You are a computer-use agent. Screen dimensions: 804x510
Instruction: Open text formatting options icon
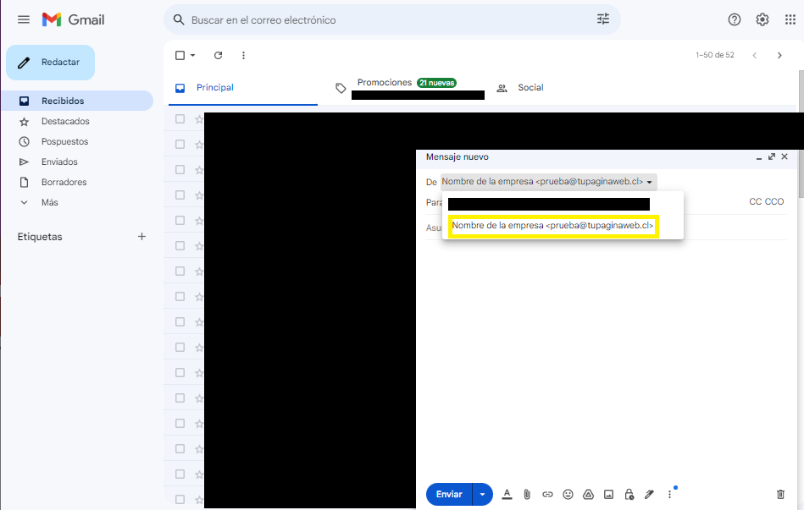pyautogui.click(x=507, y=494)
